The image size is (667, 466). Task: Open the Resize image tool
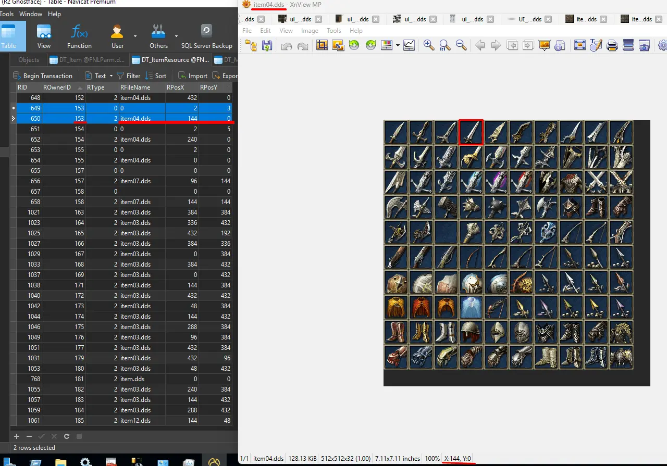[338, 45]
